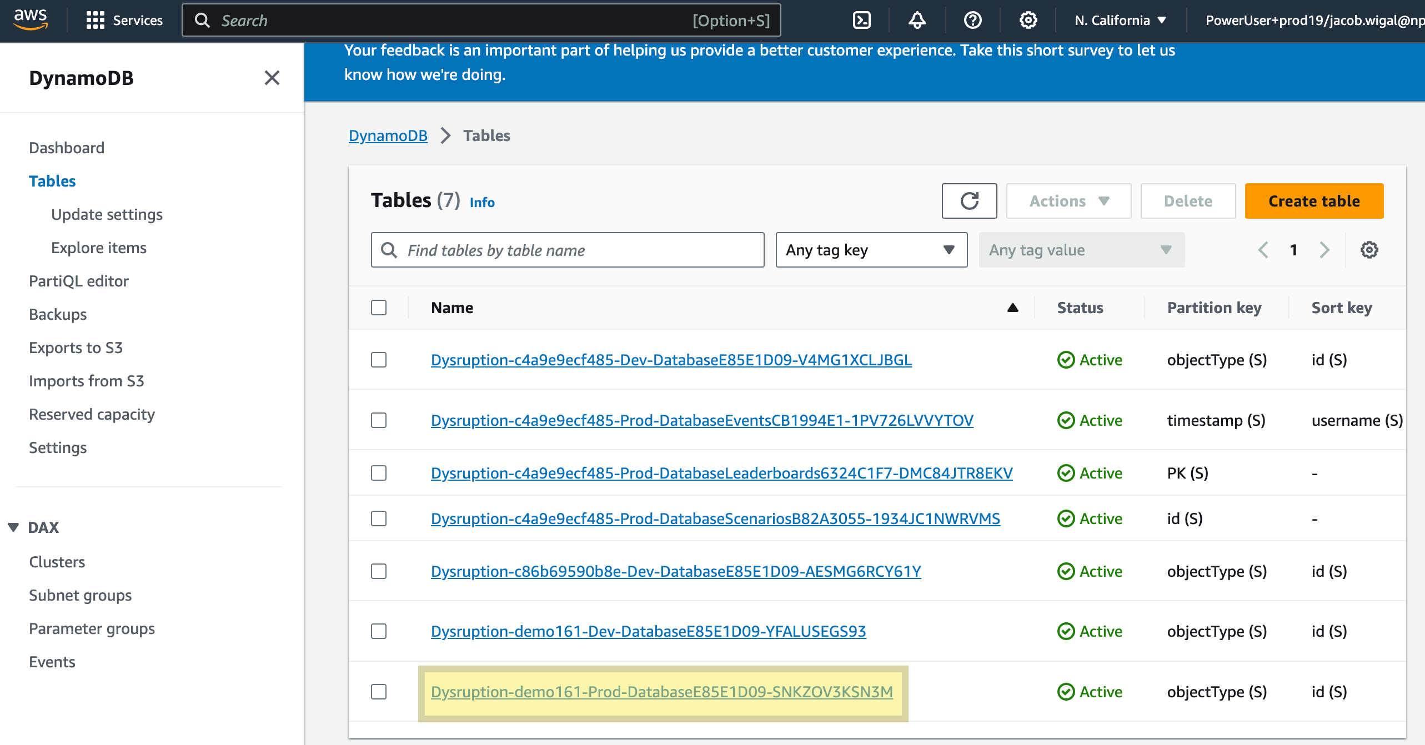Open console settings gear in top bar
The height and width of the screenshot is (745, 1425).
1028,21
